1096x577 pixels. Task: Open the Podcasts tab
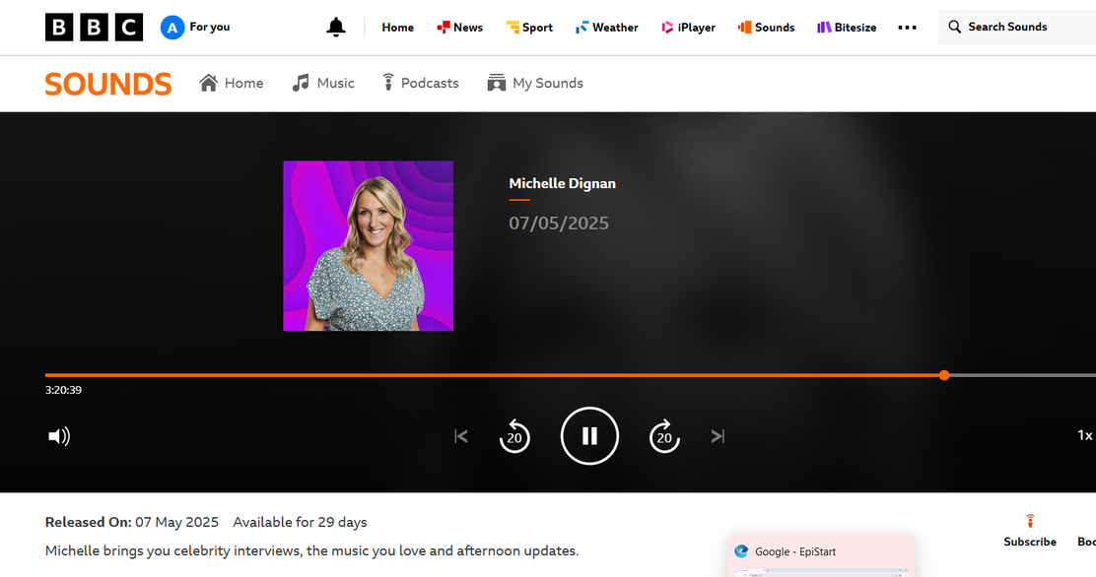[421, 83]
